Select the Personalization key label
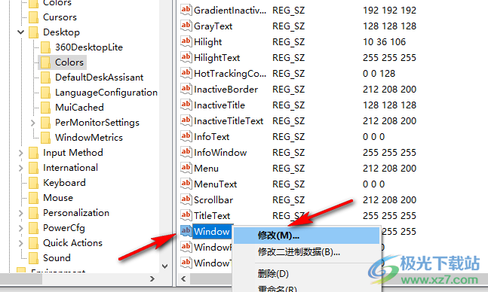Image resolution: width=488 pixels, height=292 pixels. [76, 213]
